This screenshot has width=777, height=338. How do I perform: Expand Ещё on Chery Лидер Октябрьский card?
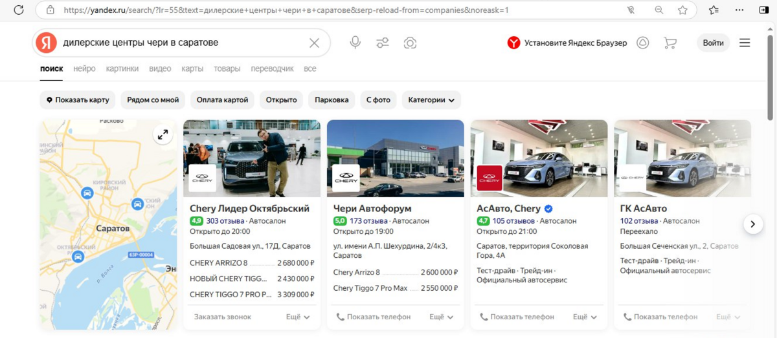tap(298, 317)
